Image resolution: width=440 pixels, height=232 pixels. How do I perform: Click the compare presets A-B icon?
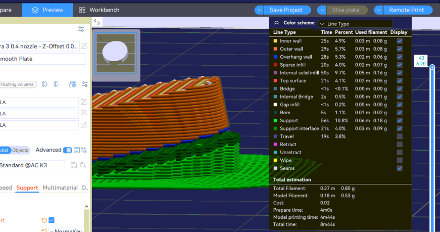tap(84, 150)
